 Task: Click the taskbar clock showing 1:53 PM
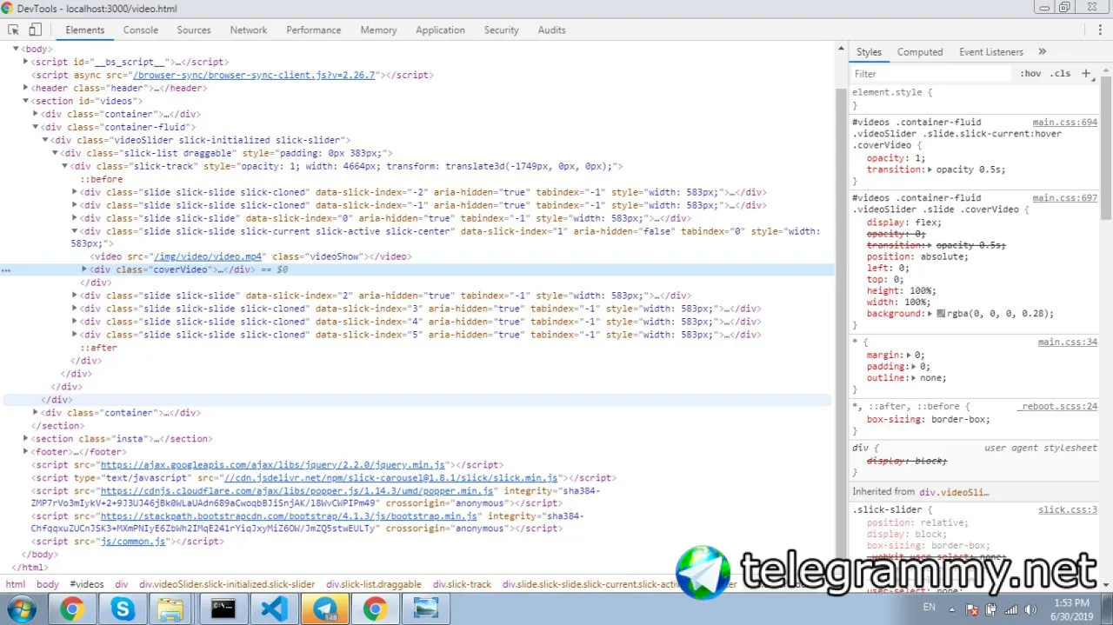[1070, 602]
